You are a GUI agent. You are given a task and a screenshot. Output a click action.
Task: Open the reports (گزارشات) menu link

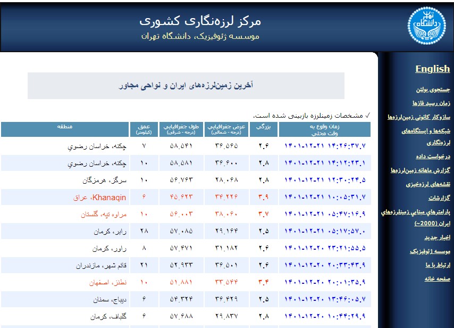(x=438, y=198)
